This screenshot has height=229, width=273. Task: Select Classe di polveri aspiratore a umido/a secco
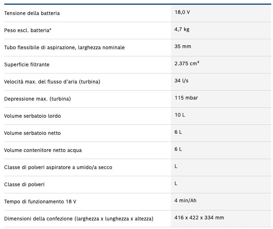pyautogui.click(x=58, y=167)
